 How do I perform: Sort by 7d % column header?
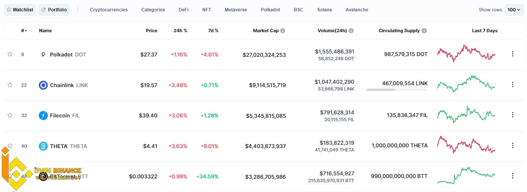pyautogui.click(x=213, y=31)
